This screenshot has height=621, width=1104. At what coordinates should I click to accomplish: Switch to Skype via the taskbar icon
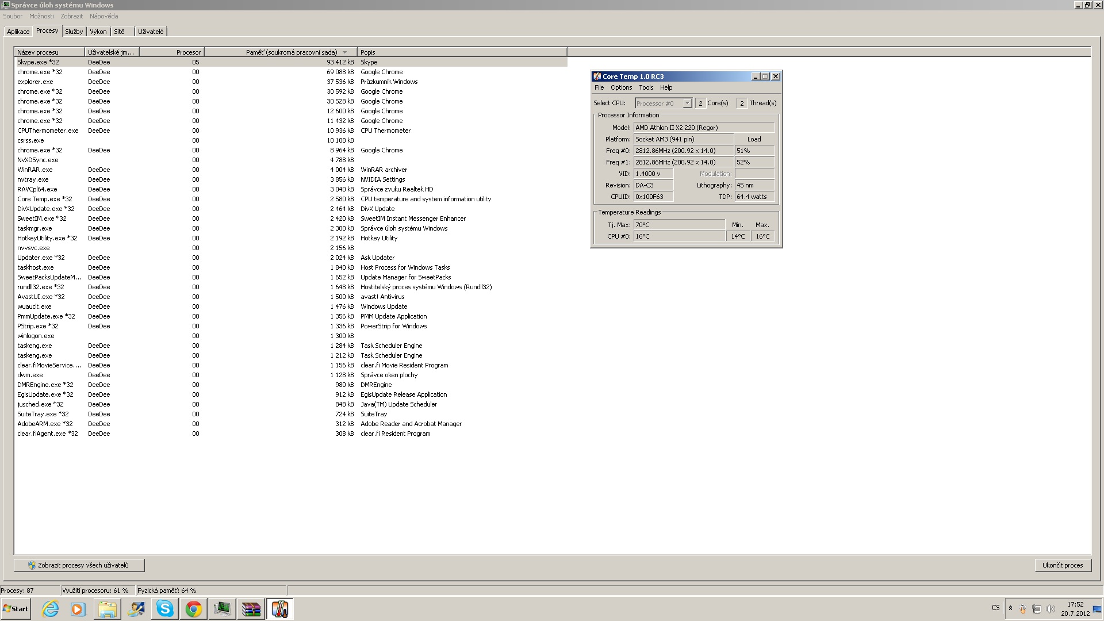164,609
